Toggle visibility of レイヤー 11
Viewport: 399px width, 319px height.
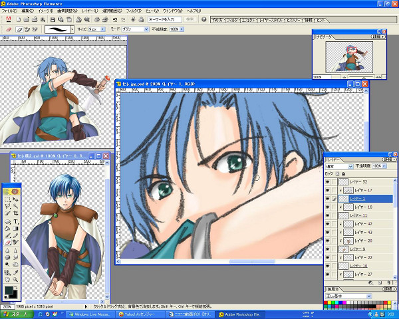pos(327,215)
